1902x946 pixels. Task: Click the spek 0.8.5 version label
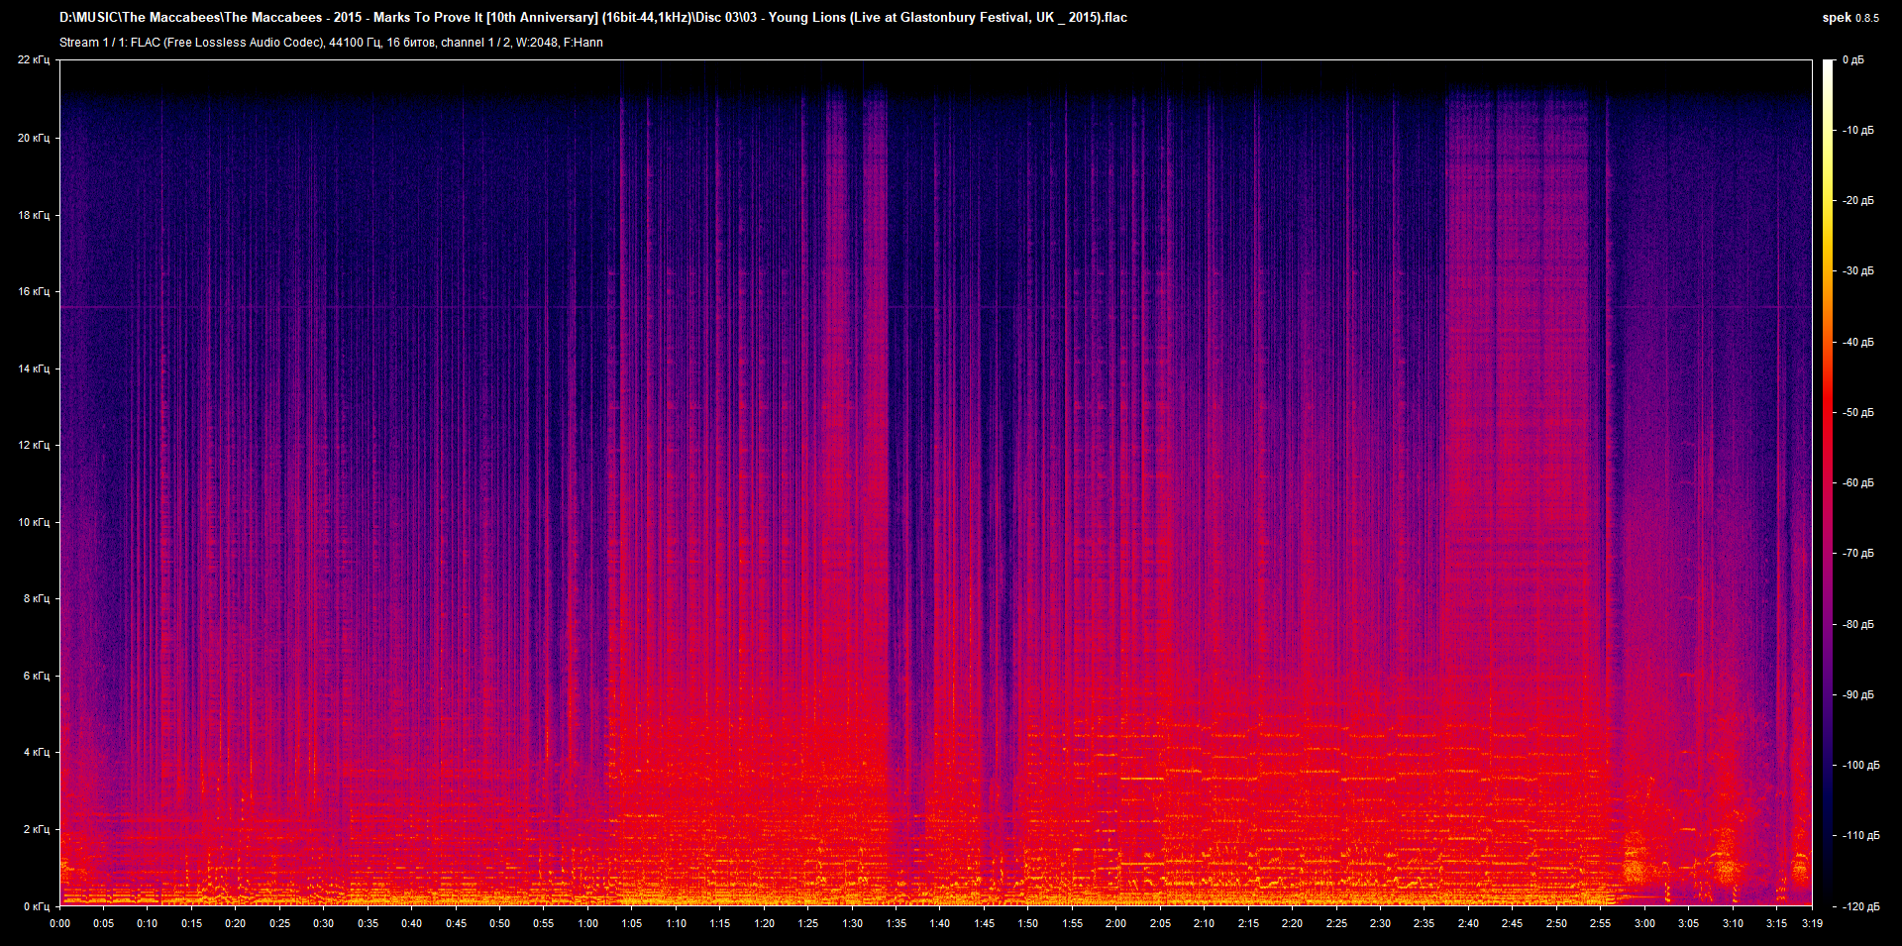[x=1849, y=18]
